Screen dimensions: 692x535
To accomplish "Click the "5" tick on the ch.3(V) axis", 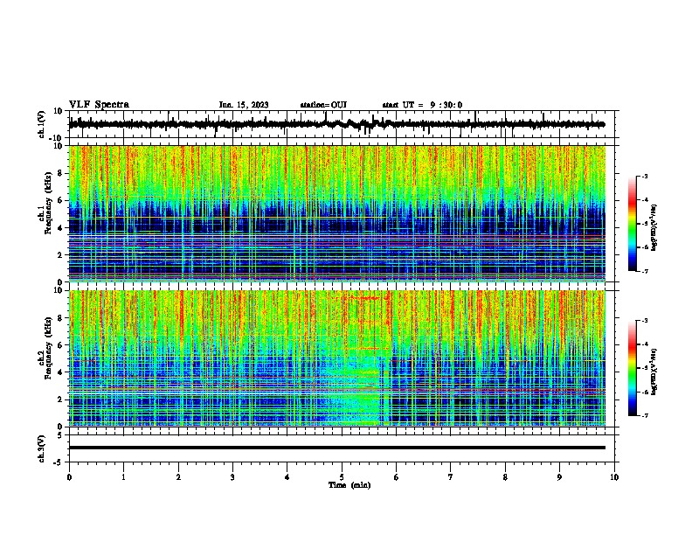I will tap(61, 435).
